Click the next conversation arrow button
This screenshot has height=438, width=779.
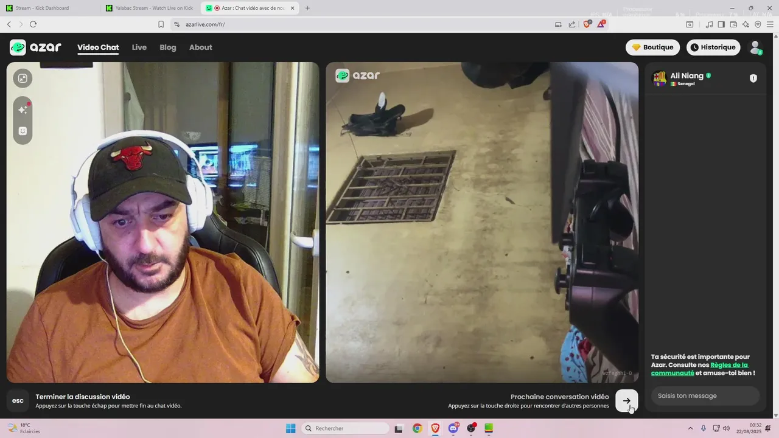tap(627, 401)
